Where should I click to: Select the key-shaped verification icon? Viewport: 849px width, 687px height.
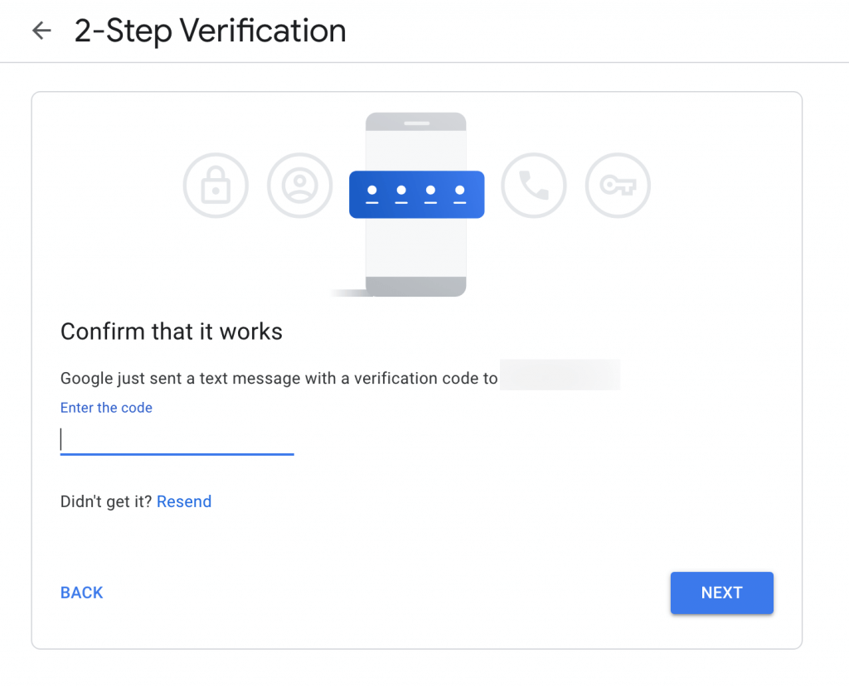618,186
